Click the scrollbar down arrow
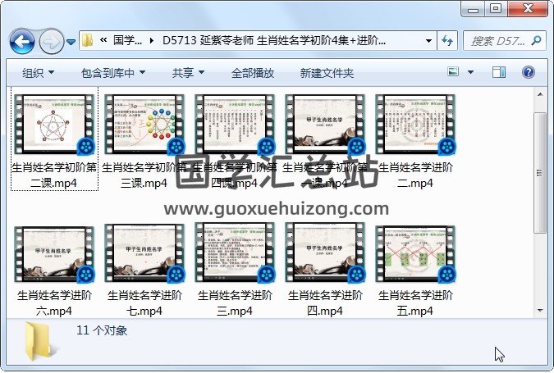Image resolution: width=554 pixels, height=373 pixels. [540, 311]
